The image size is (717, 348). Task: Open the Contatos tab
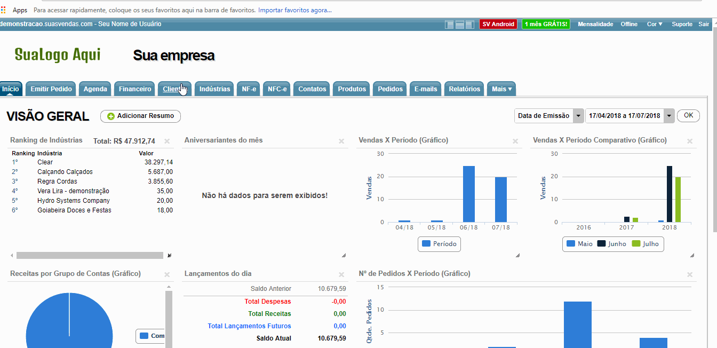(312, 89)
